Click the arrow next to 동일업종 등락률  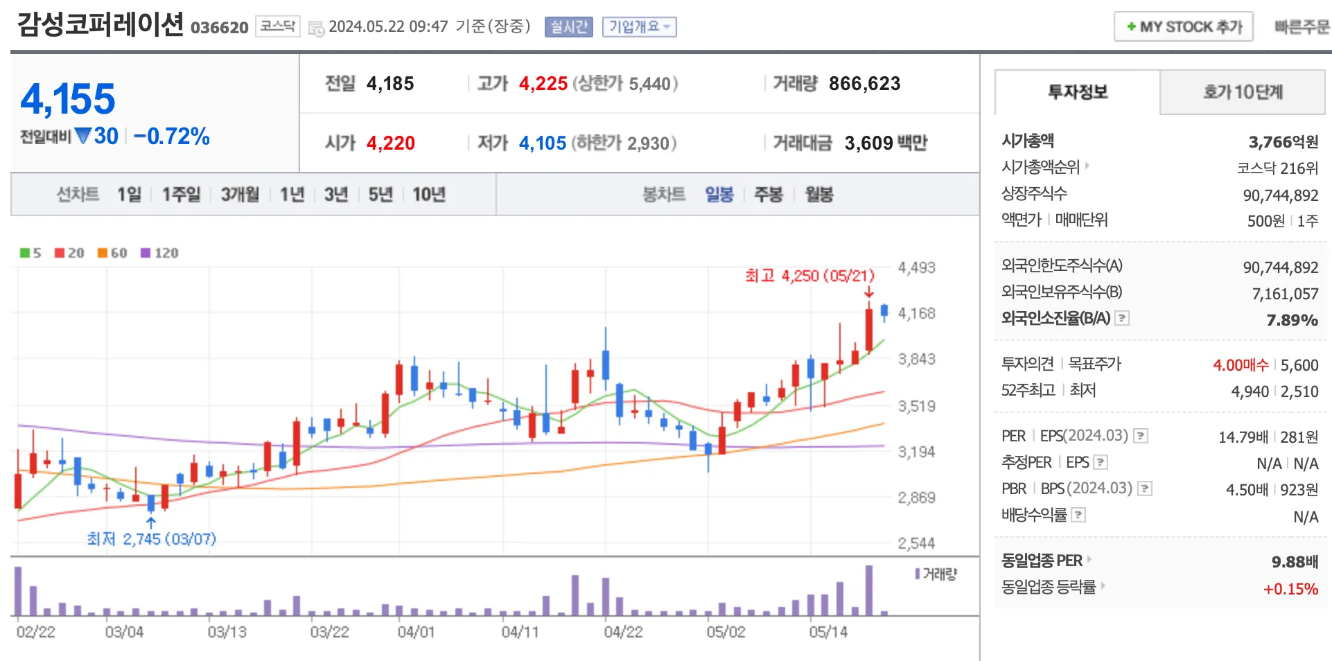1103,585
